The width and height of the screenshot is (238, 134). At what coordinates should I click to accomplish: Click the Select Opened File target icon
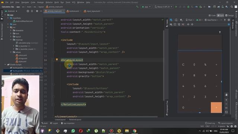point(28,11)
